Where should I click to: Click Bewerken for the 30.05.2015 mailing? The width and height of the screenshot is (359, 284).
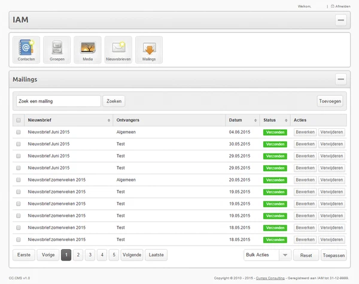coord(305,144)
